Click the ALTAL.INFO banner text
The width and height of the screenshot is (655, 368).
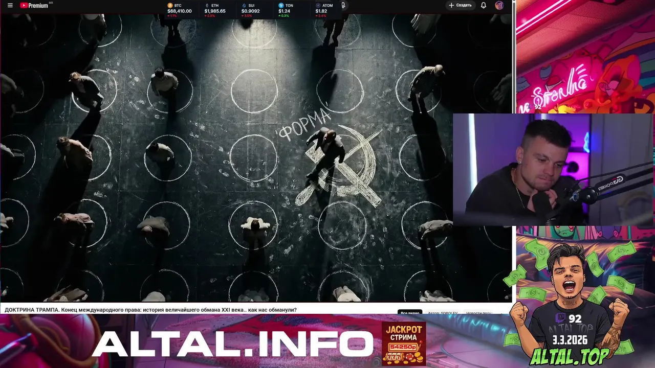pos(232,344)
